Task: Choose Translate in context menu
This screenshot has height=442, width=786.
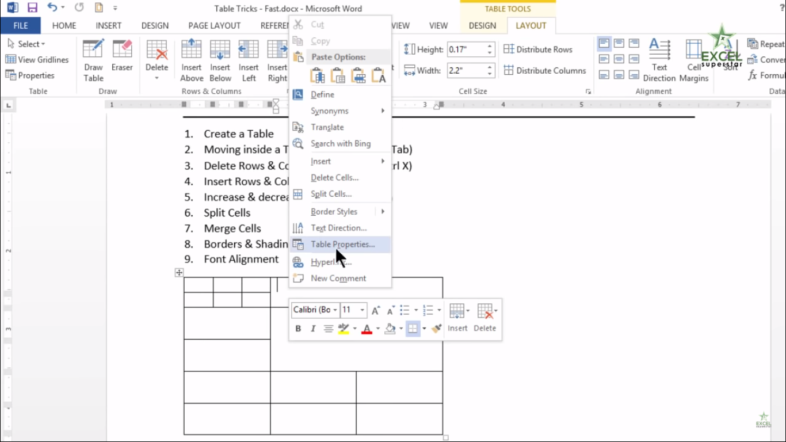Action: click(x=340, y=127)
